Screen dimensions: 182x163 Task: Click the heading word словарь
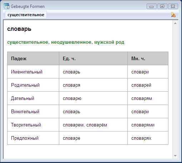click(19, 29)
